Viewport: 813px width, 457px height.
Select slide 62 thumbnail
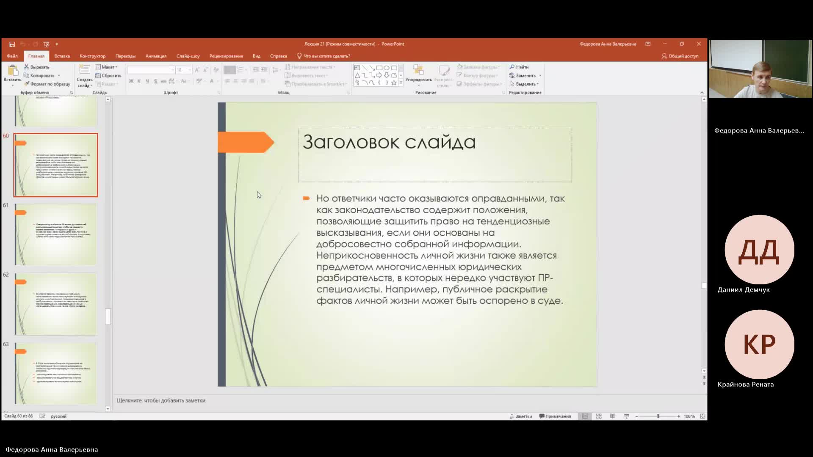(56, 304)
